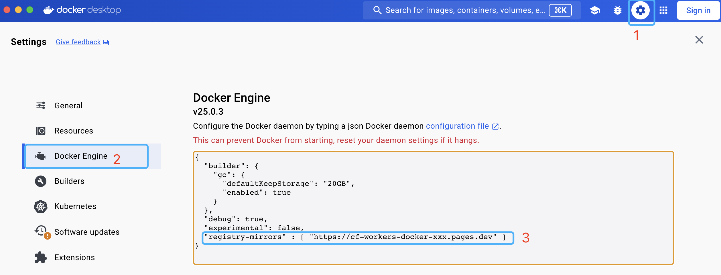Click the "builder": { line
The width and height of the screenshot is (721, 275).
232,166
